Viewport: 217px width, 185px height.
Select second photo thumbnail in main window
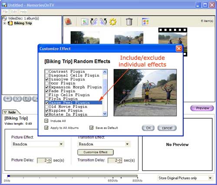click(x=129, y=38)
